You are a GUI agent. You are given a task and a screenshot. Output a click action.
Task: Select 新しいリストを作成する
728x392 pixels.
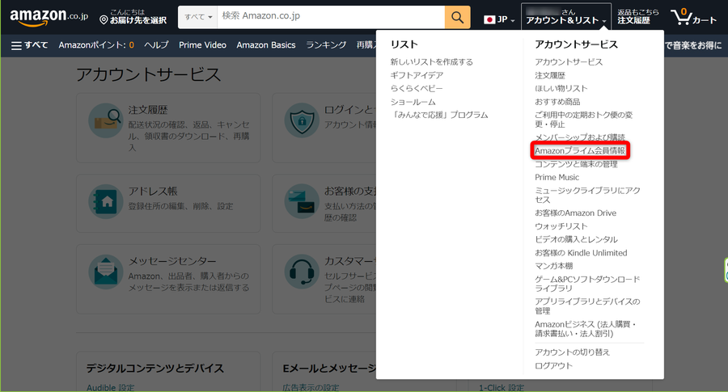click(432, 61)
